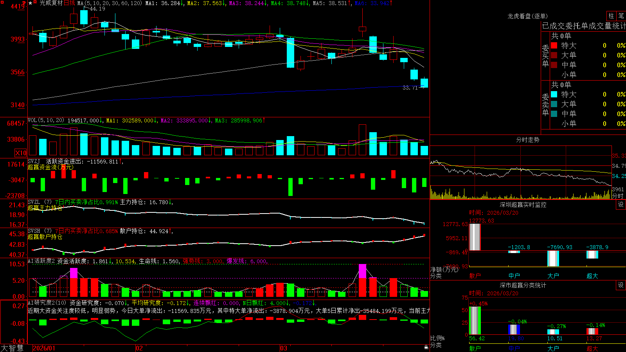The image size is (626, 352).
Task: Click the 44.19 high price annotation
Action: pos(97,9)
